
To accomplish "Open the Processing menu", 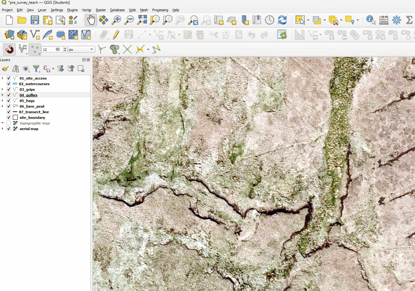I will pyautogui.click(x=160, y=10).
